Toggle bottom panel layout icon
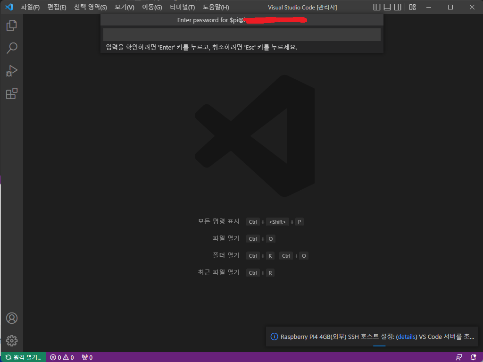Screen dimensions: 483x362 coord(387,7)
